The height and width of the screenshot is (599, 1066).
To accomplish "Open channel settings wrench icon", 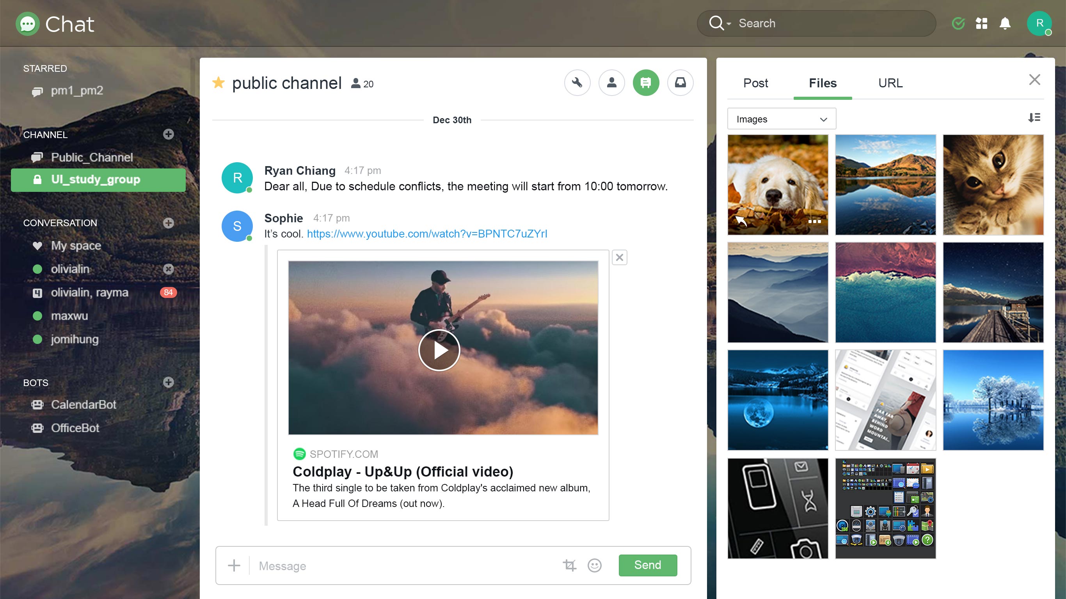I will pyautogui.click(x=577, y=83).
